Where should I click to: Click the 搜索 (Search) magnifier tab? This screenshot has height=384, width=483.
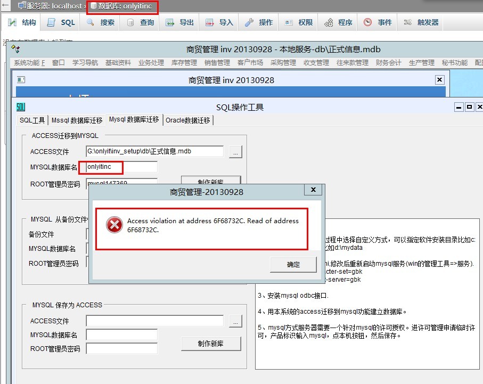point(101,22)
